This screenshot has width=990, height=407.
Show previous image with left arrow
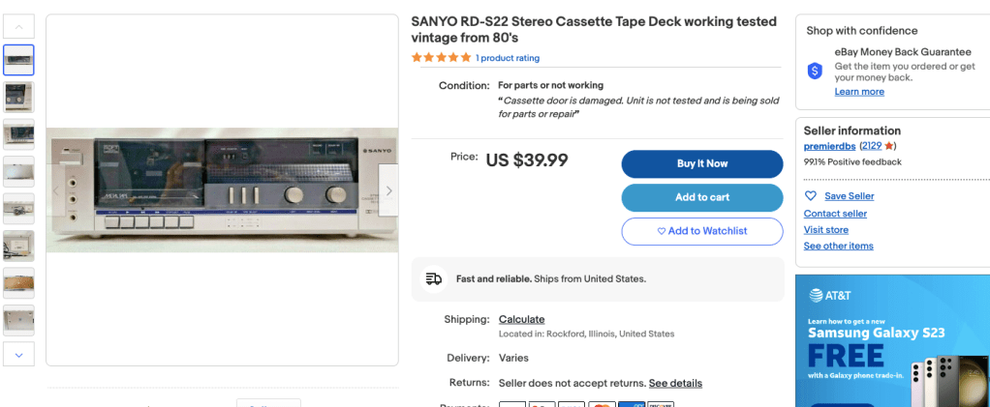[x=56, y=190]
